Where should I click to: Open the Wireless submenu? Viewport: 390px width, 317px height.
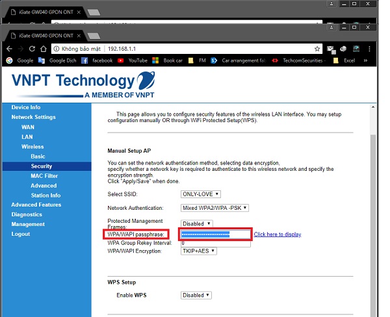(x=32, y=147)
